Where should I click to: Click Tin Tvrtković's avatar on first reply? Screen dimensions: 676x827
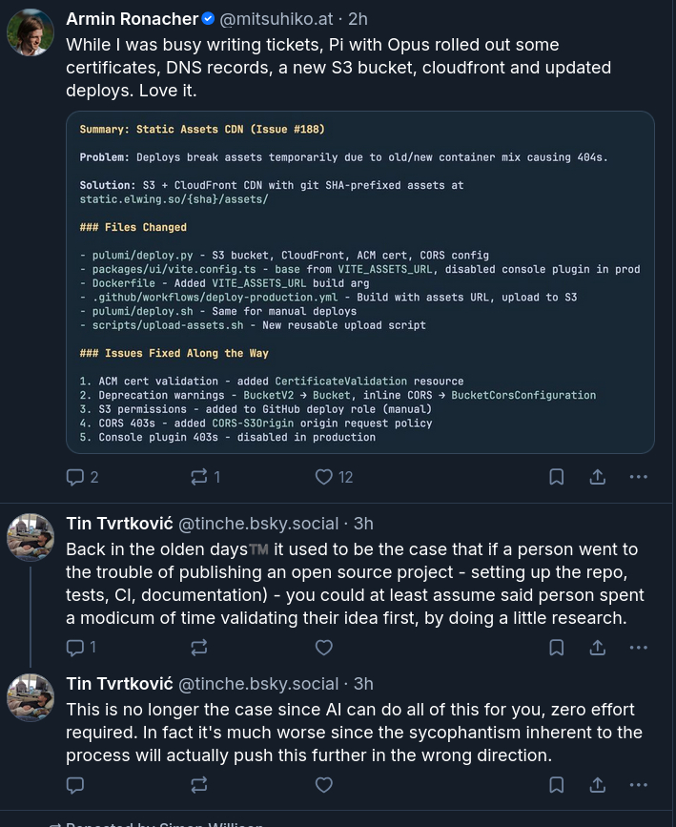[31, 537]
